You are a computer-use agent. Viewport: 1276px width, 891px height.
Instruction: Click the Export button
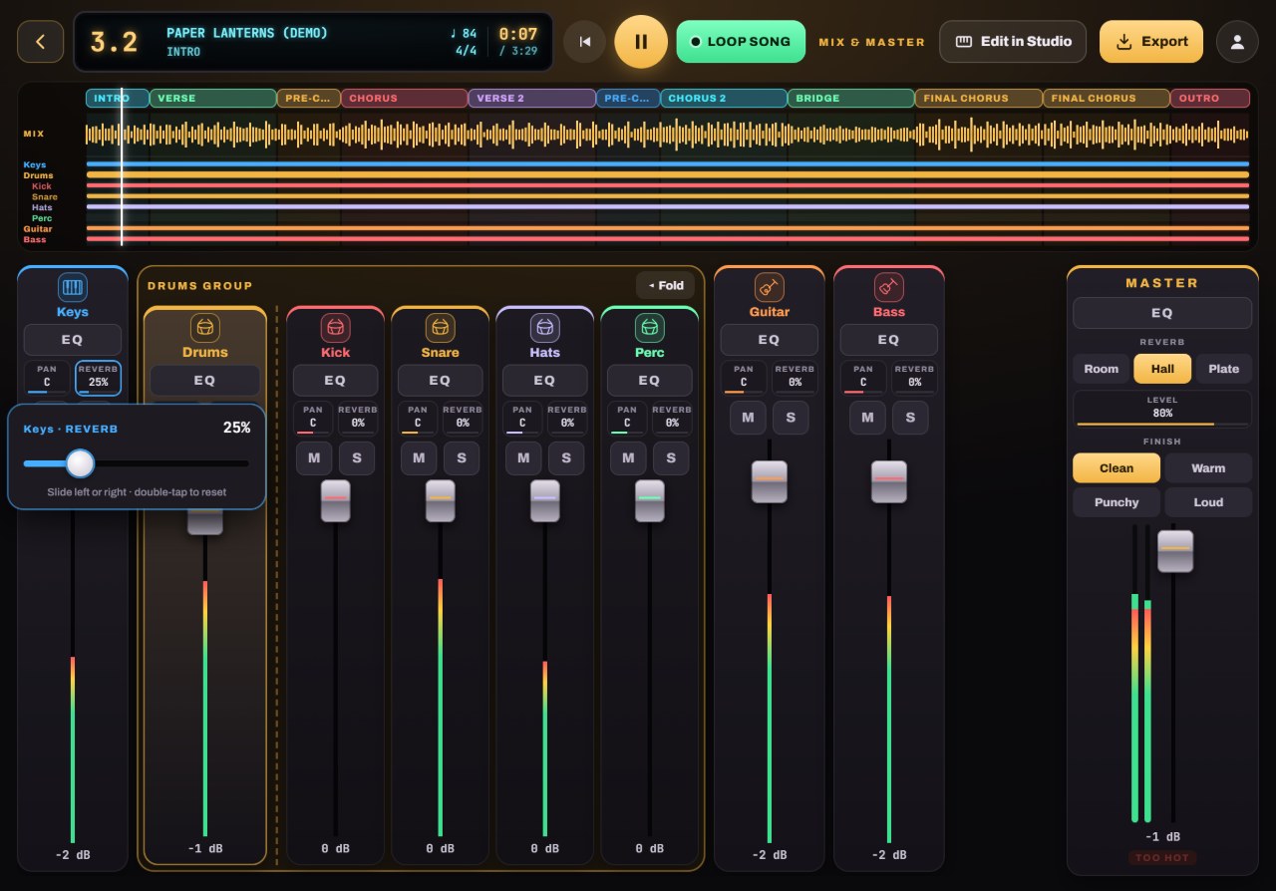coord(1151,42)
